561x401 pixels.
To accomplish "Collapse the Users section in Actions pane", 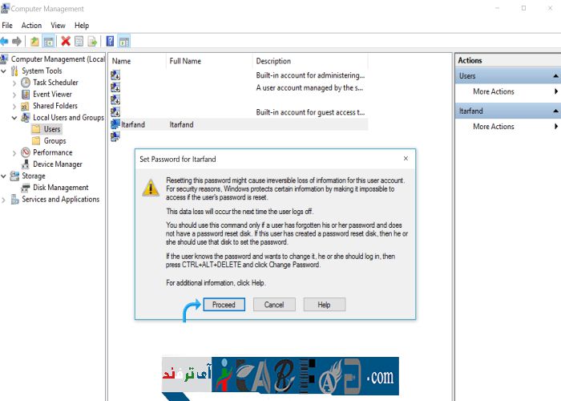I will click(x=555, y=76).
